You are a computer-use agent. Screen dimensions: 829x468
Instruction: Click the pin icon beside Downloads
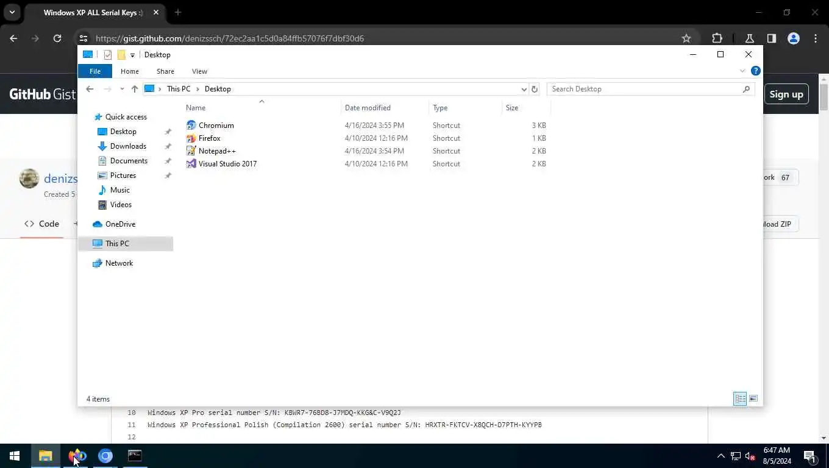click(x=168, y=146)
